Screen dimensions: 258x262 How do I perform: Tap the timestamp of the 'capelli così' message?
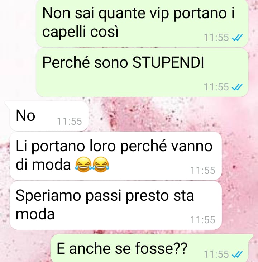click(216, 38)
